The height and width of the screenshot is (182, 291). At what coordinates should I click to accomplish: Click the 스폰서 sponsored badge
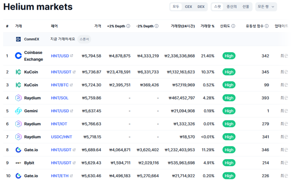tap(84, 39)
